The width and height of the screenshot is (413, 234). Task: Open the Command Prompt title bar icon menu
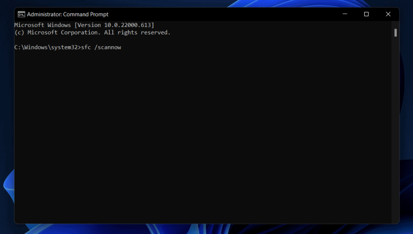[21, 15]
